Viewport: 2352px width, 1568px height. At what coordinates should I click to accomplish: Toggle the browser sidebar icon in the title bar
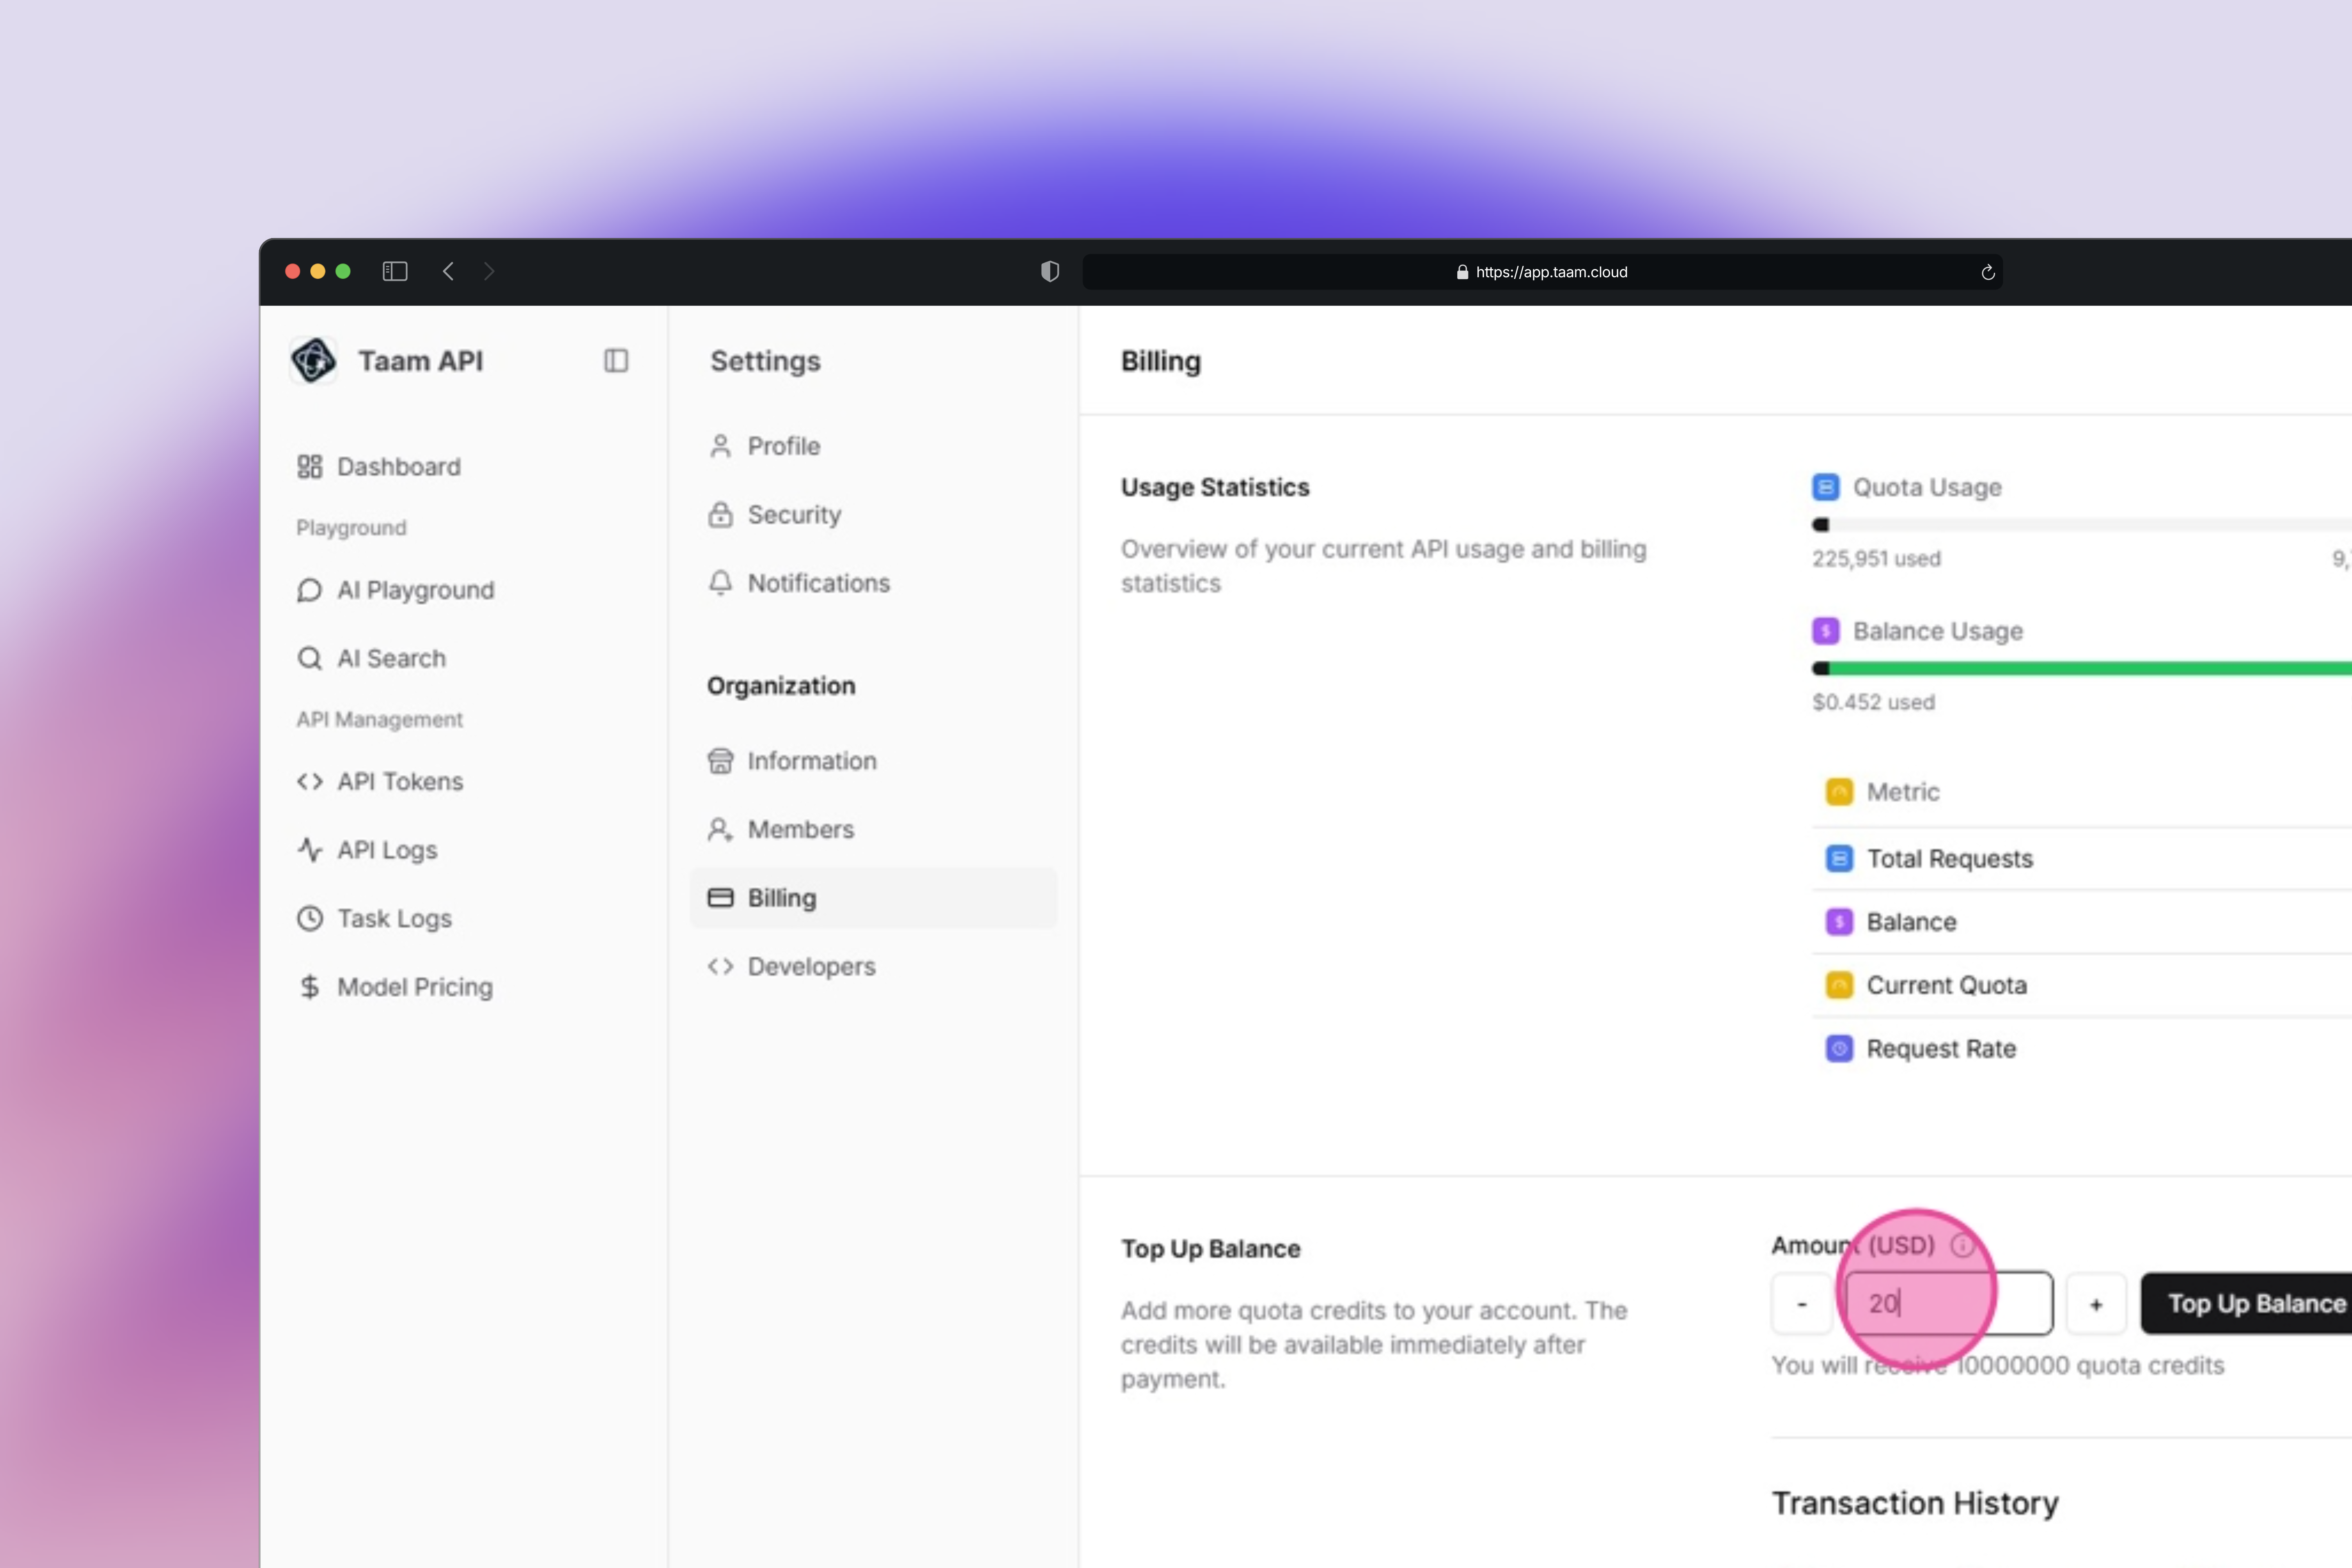click(x=395, y=271)
